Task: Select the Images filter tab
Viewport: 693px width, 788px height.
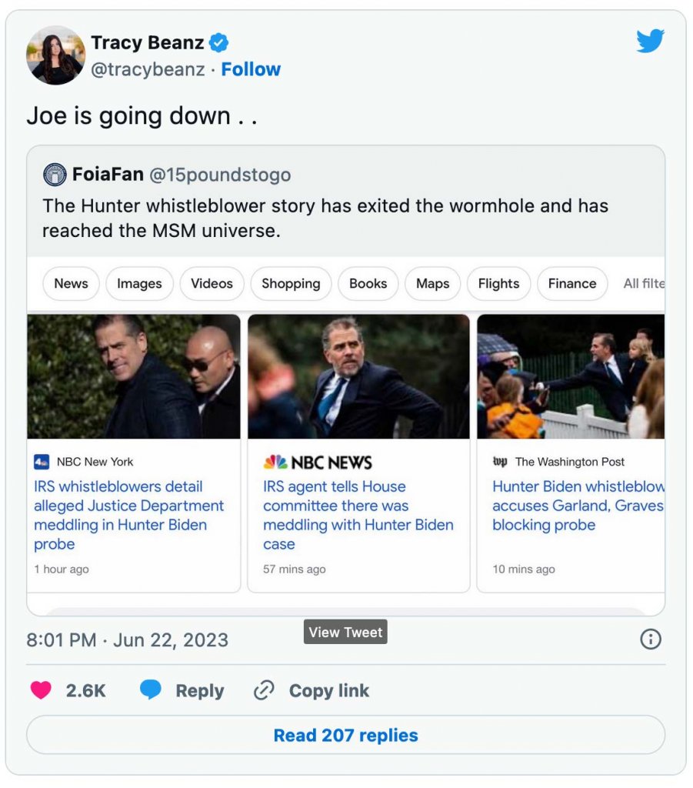Action: pyautogui.click(x=139, y=283)
